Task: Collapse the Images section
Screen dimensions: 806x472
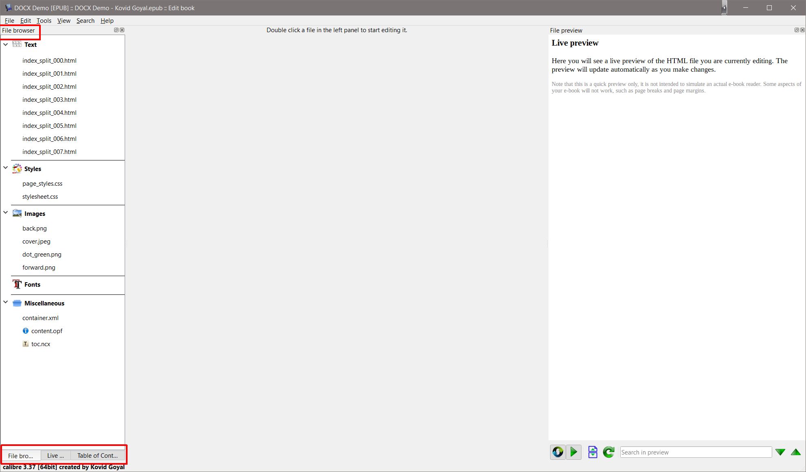Action: tap(6, 213)
